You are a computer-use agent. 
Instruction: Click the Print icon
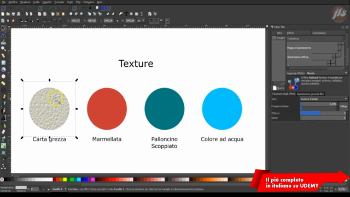19,14
